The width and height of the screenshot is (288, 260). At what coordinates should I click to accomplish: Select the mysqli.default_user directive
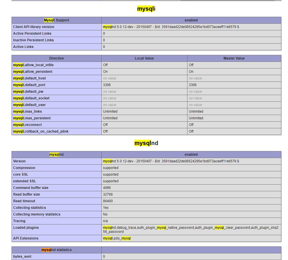[x=29, y=105]
